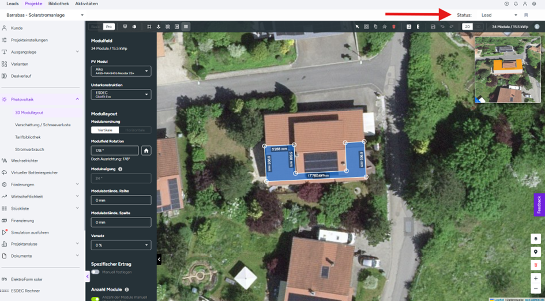The image size is (545, 301).
Task: Click the red delete icon in top toolbar
Action: [394, 27]
